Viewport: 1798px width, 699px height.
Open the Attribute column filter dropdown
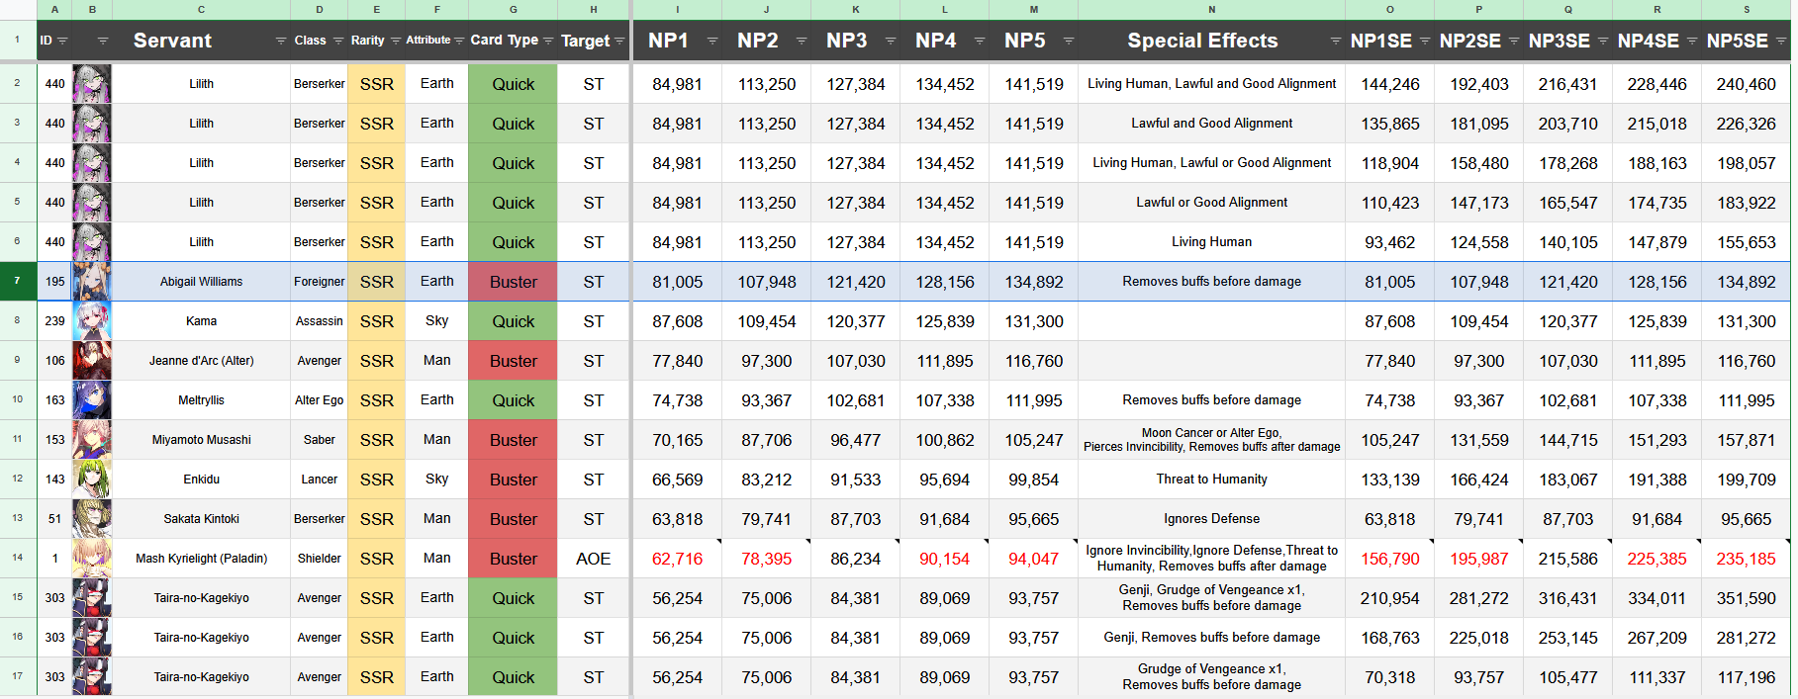click(459, 41)
